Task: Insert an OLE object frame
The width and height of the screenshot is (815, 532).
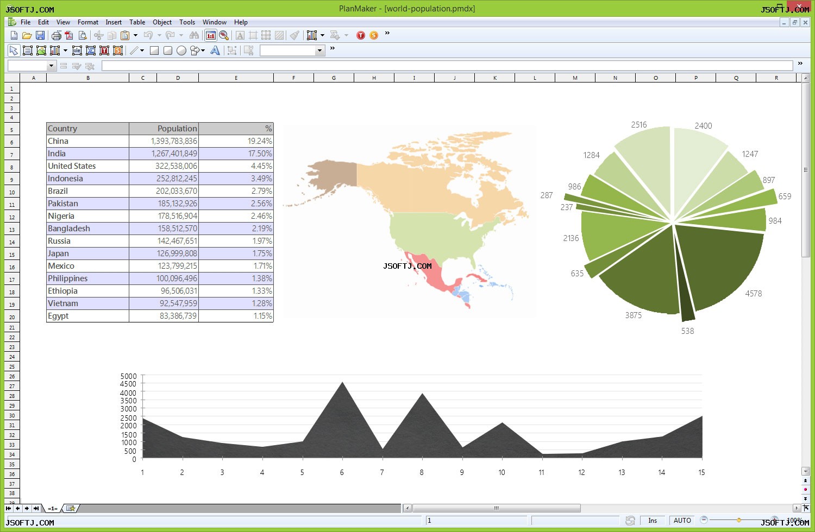Action: point(77,50)
